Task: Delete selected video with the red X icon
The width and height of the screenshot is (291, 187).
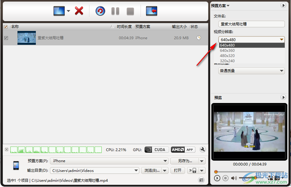Action: point(79,10)
